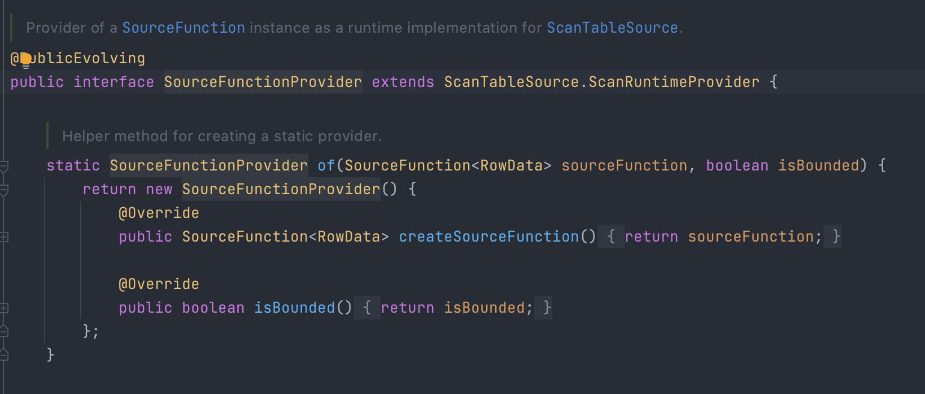Screen dimensions: 925x394
Task: Click ScanRuntimeProvider in extends clause
Action: coord(674,82)
